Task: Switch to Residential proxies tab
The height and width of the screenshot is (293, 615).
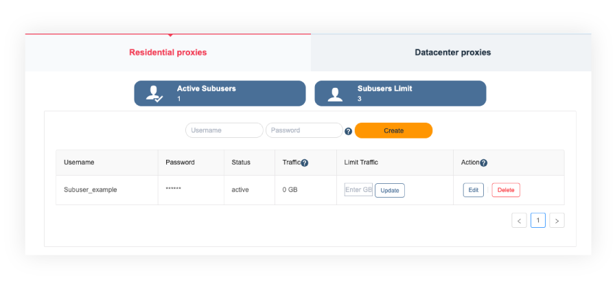Action: coord(167,52)
